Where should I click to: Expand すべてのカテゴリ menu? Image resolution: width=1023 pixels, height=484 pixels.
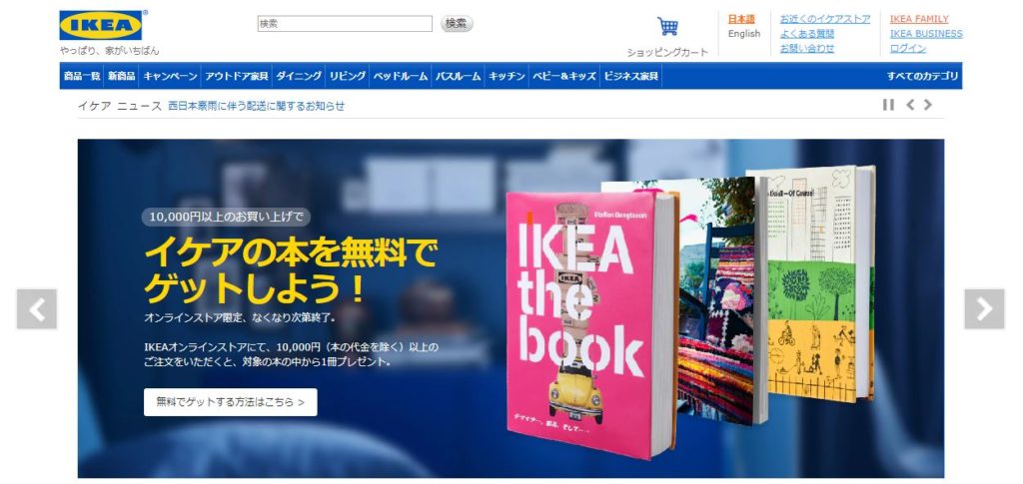pos(922,76)
